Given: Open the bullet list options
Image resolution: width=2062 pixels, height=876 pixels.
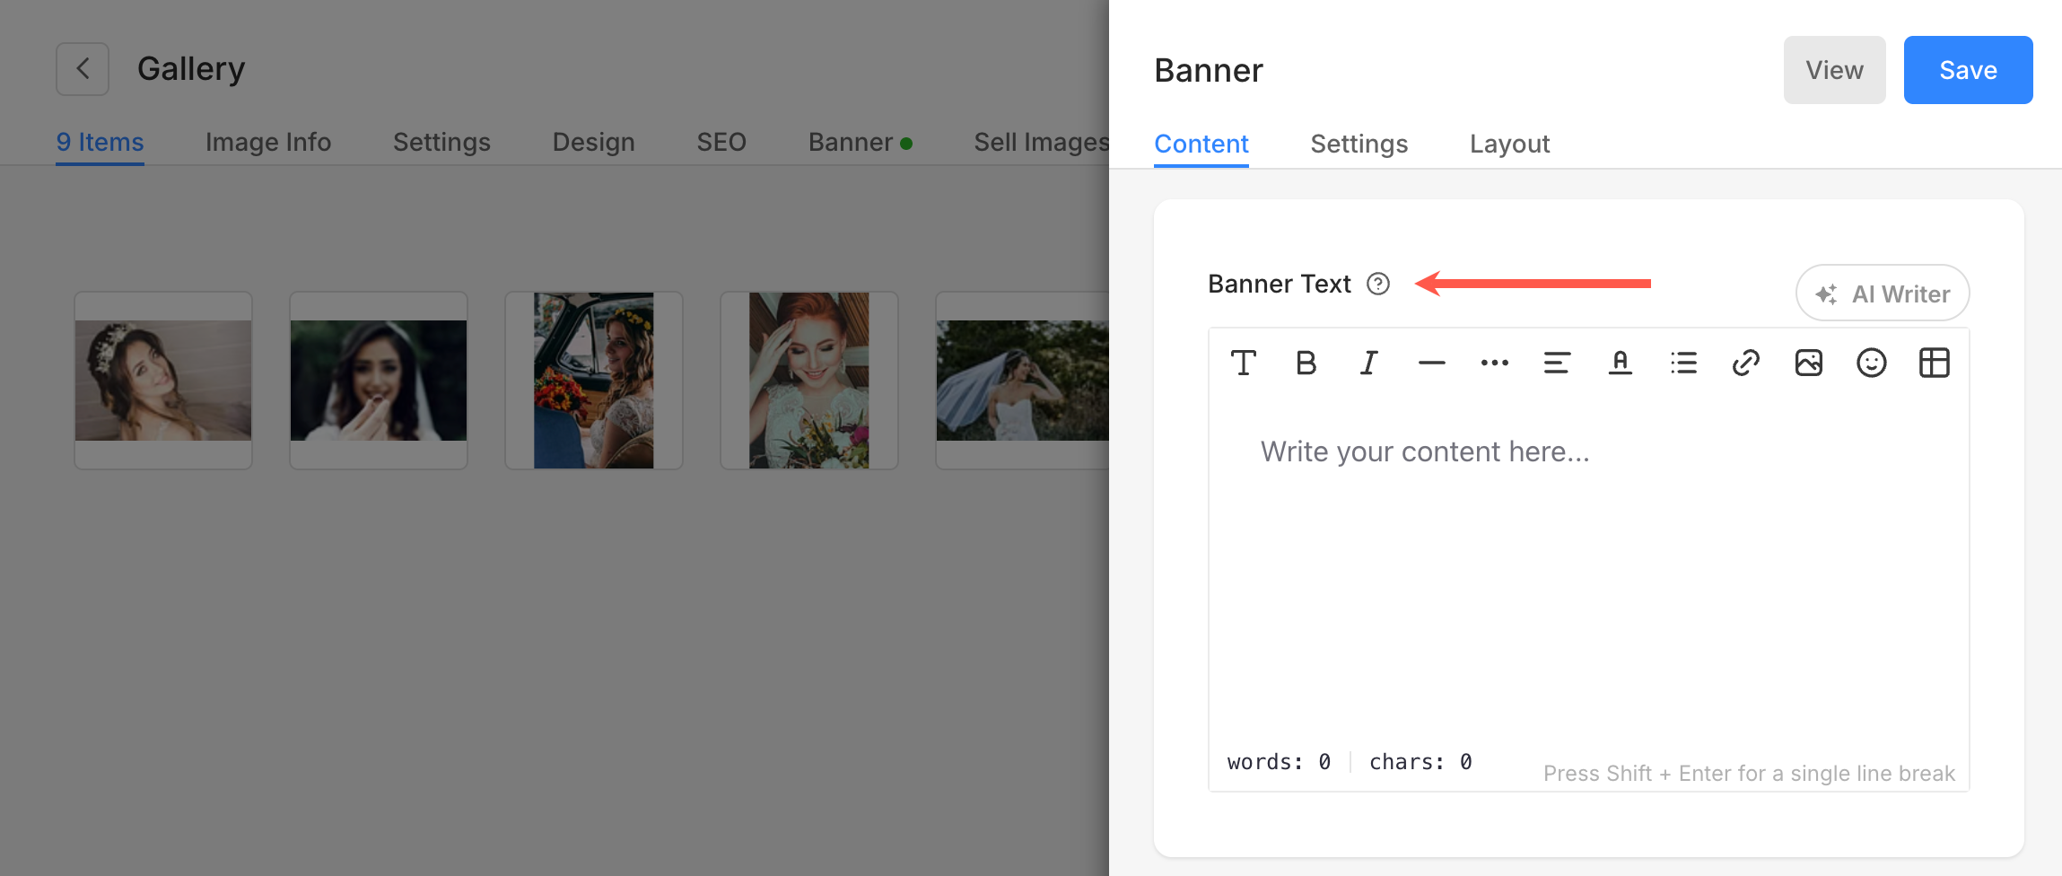Looking at the screenshot, I should coord(1683,364).
